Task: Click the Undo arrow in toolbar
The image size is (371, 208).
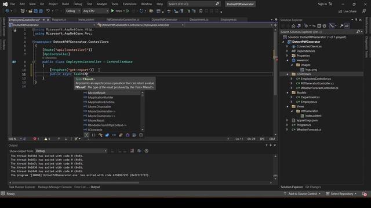Action: [x=48, y=11]
